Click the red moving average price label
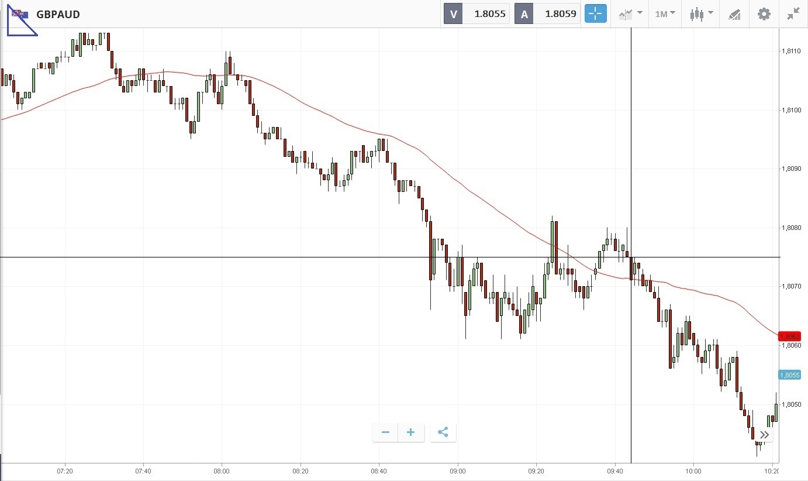Screen dimensions: 808x481 coord(789,336)
